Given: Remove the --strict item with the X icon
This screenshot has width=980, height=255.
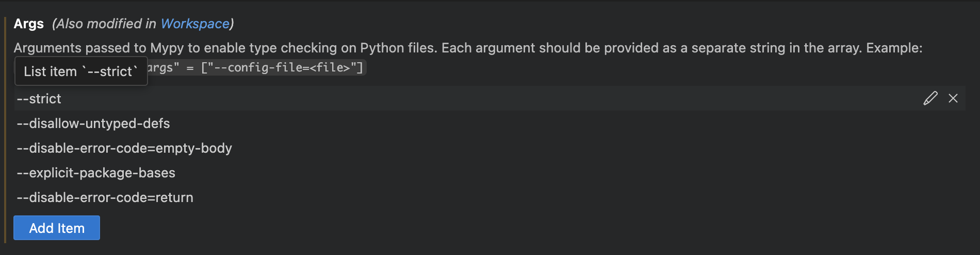Looking at the screenshot, I should point(953,98).
